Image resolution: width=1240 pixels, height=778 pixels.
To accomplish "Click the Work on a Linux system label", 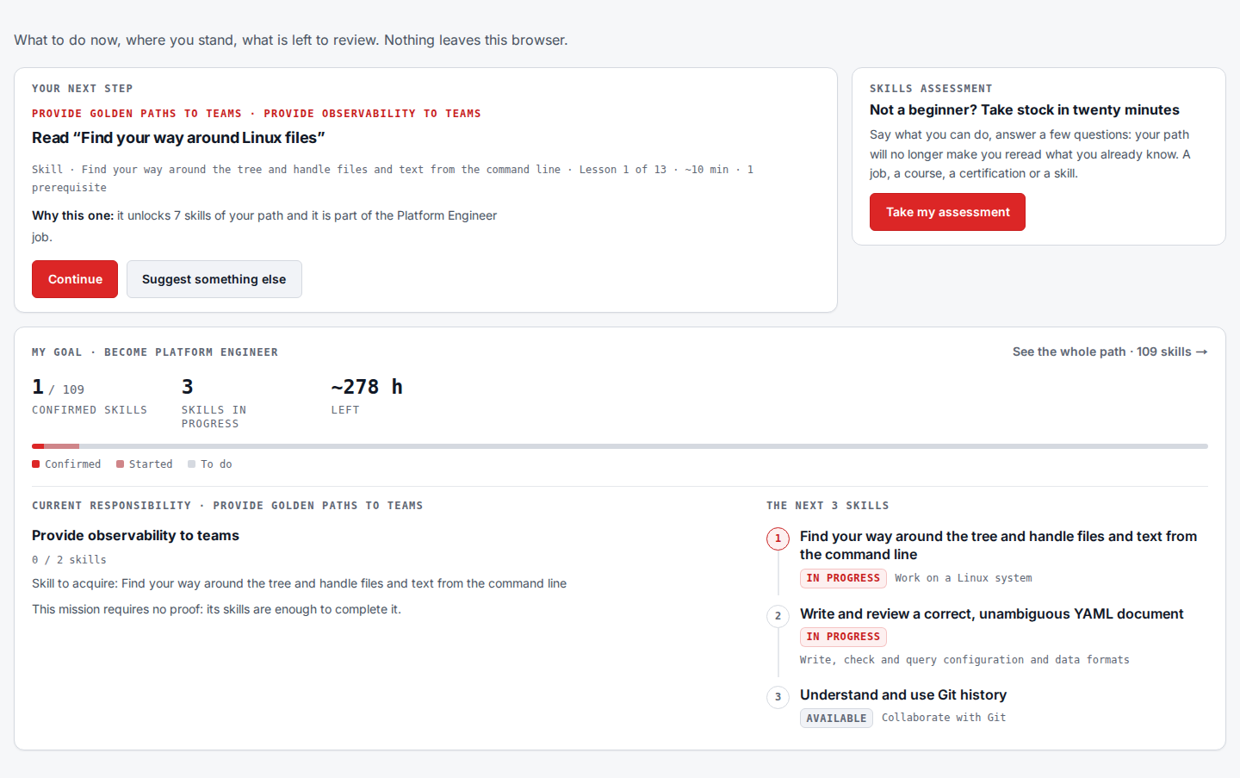I will point(963,578).
